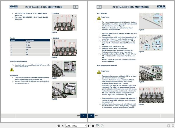Click the chapter 9 box on the right page header
This screenshot has width=175, height=128.
[x=99, y=7]
